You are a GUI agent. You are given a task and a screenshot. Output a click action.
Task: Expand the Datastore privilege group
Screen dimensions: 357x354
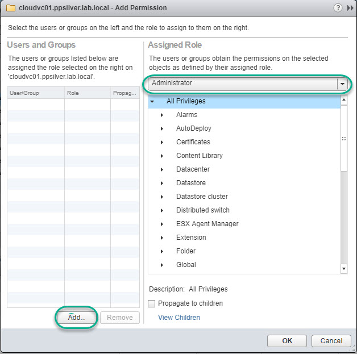(x=162, y=183)
